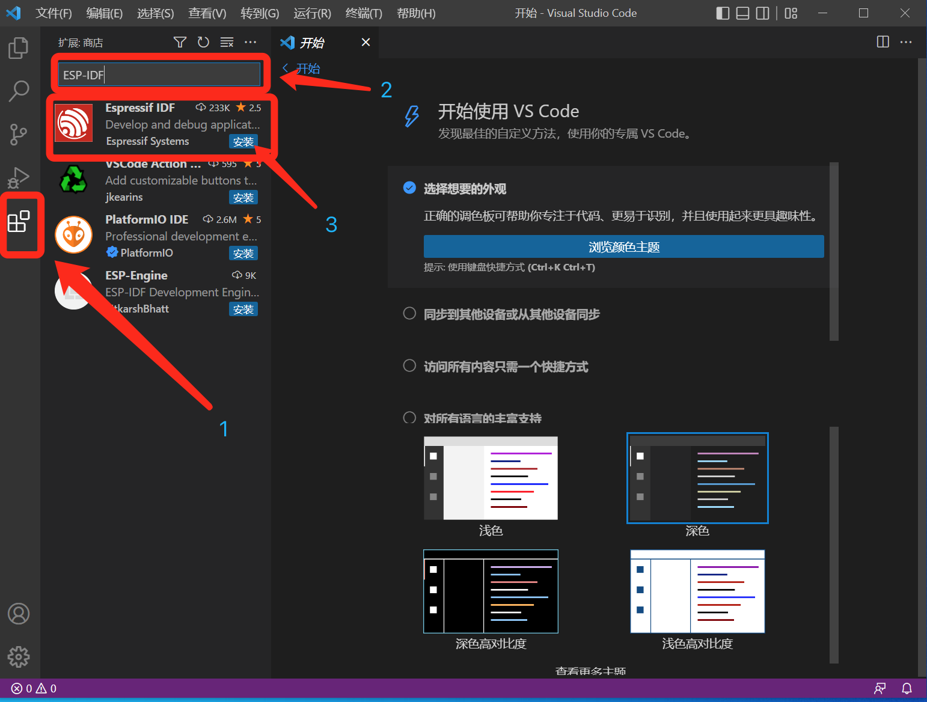
Task: Open the Explorer view in the activity bar
Action: (x=19, y=48)
